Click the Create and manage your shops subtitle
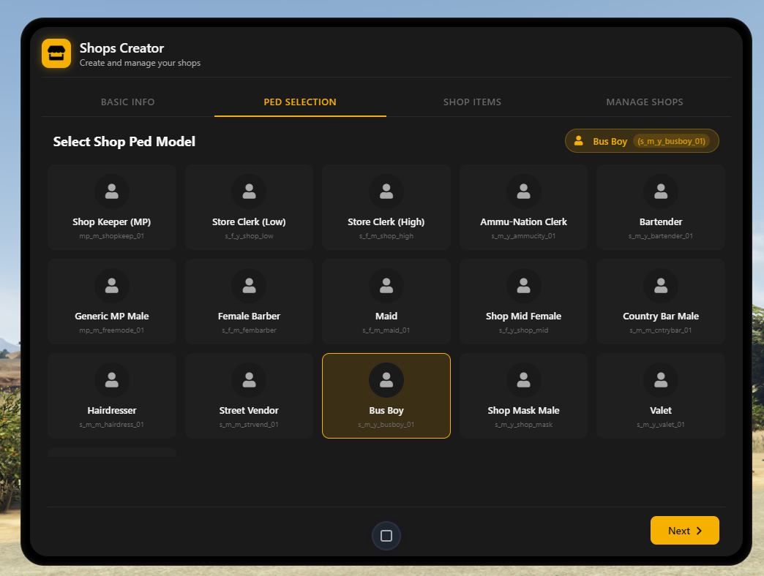The width and height of the screenshot is (764, 576). [x=140, y=63]
